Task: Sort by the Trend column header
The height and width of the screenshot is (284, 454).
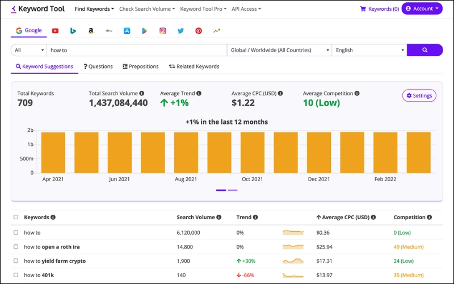Action: tap(244, 218)
